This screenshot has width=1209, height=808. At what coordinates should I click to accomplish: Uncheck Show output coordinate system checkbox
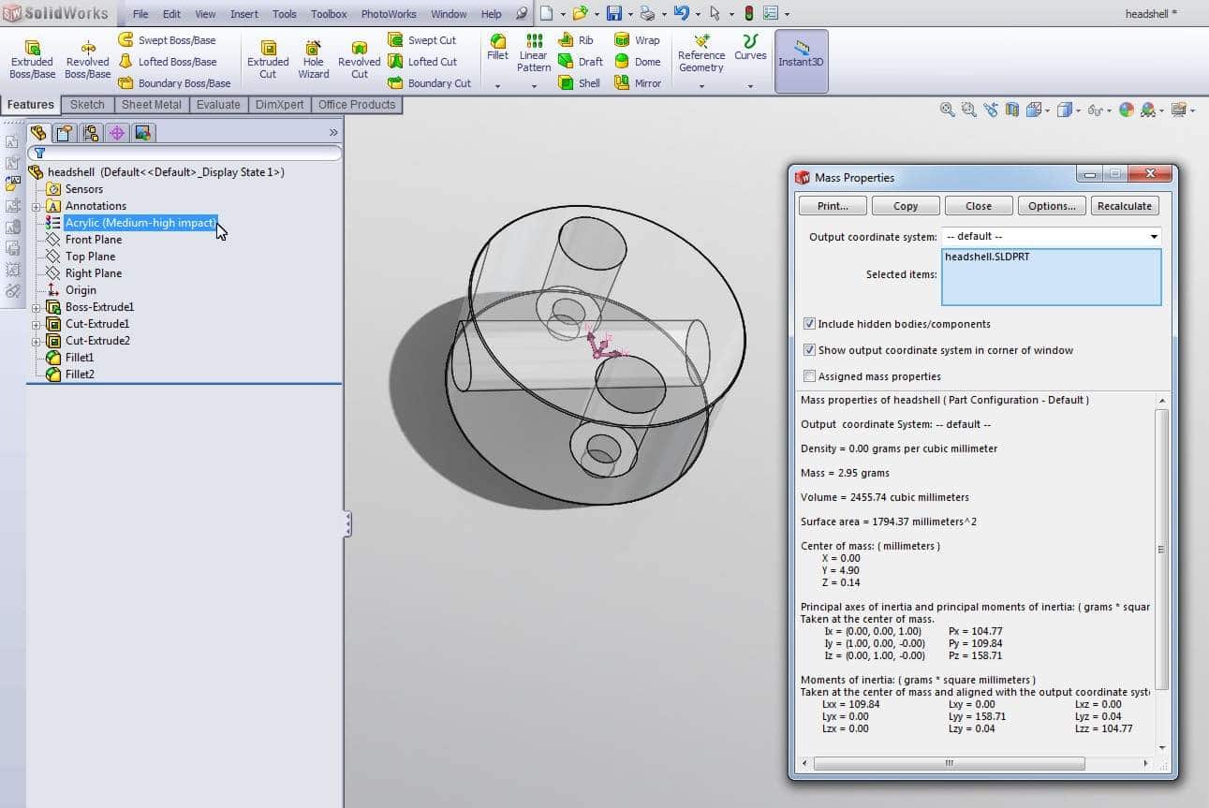[809, 350]
